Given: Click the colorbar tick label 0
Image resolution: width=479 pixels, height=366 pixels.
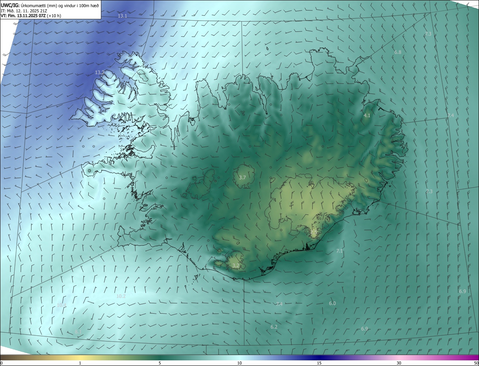Looking at the screenshot, I should (1, 363).
